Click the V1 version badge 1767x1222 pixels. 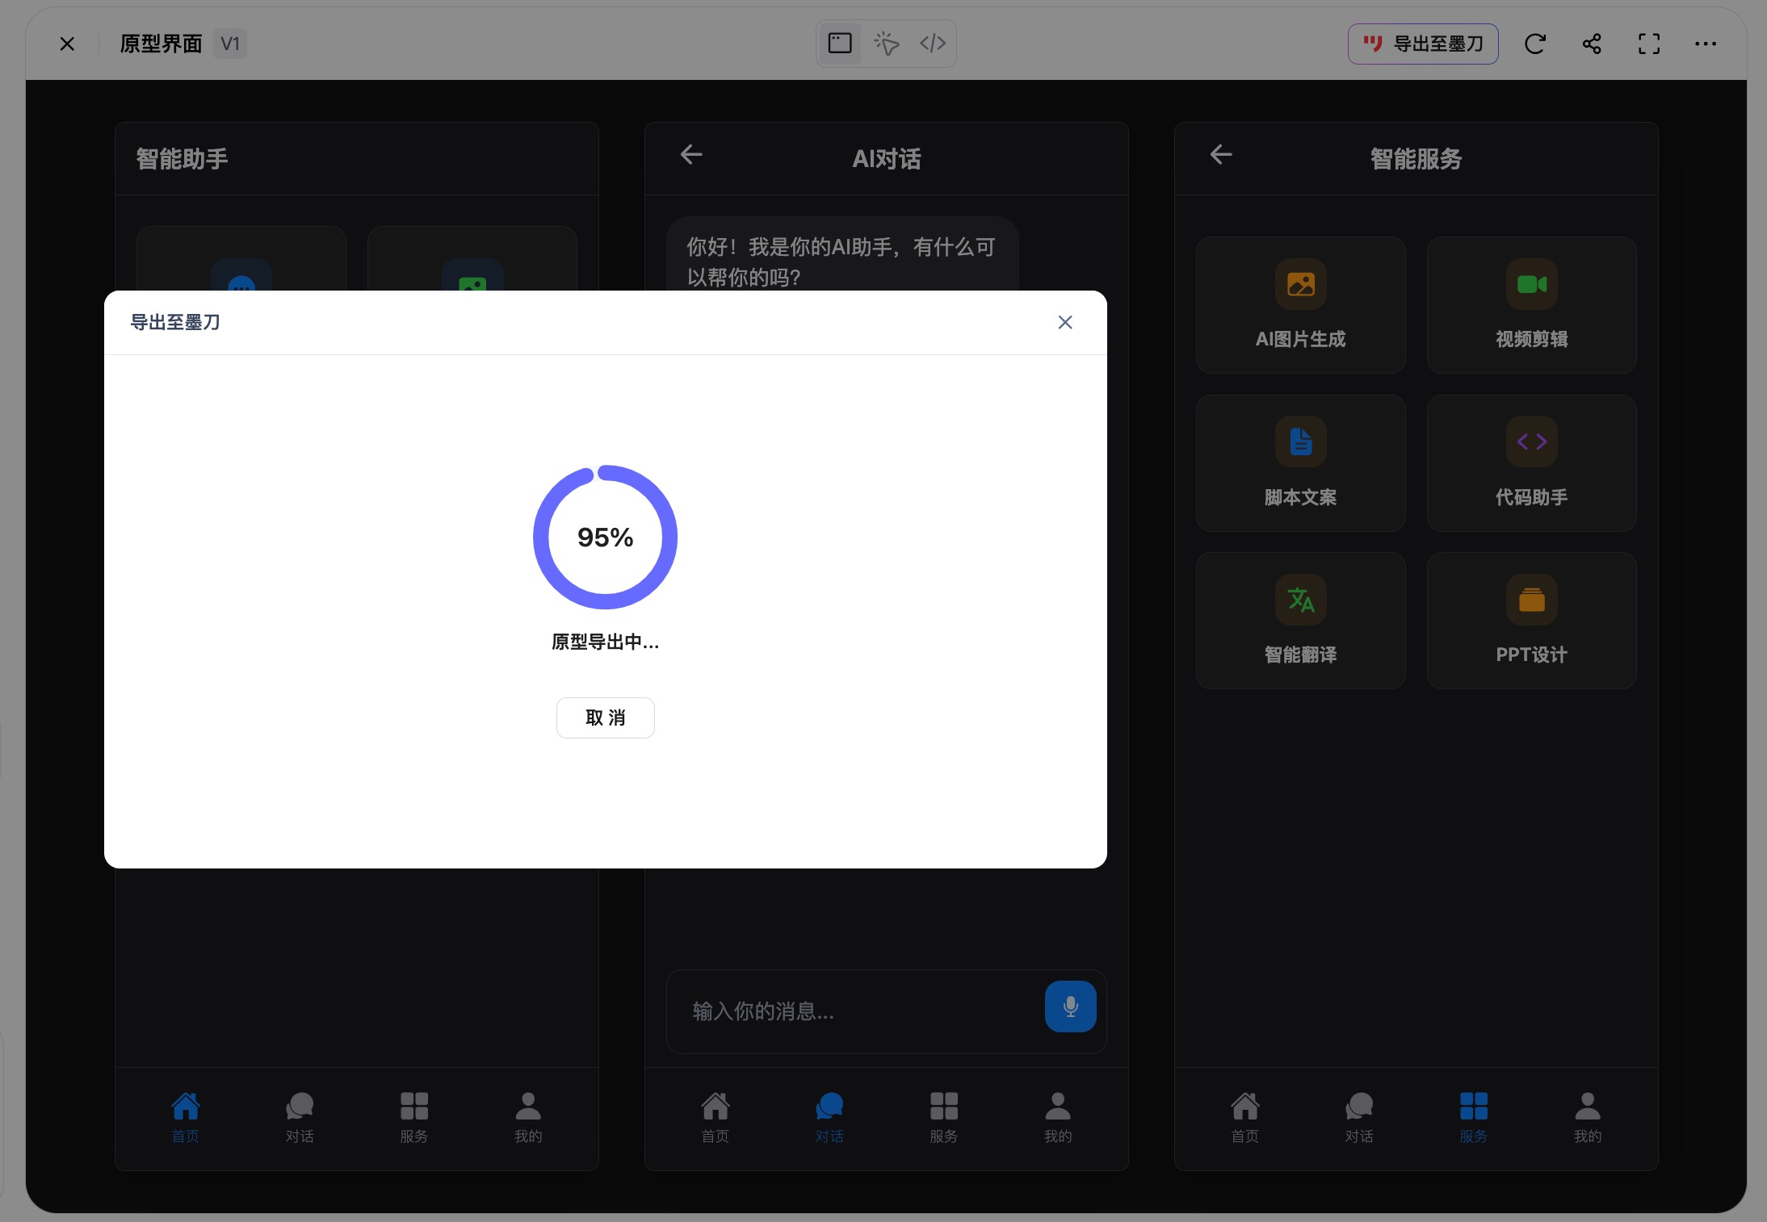pyautogui.click(x=230, y=44)
